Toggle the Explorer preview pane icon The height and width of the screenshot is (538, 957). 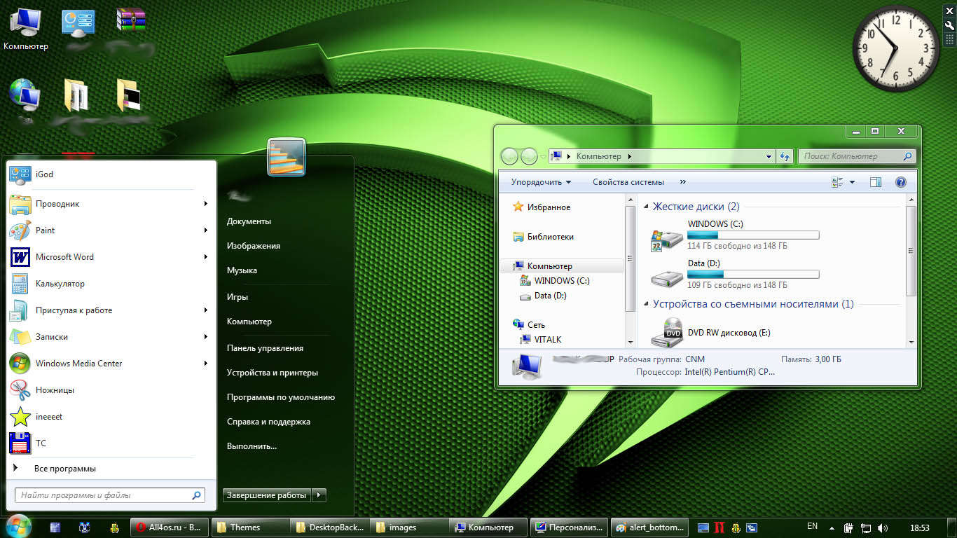tap(876, 182)
